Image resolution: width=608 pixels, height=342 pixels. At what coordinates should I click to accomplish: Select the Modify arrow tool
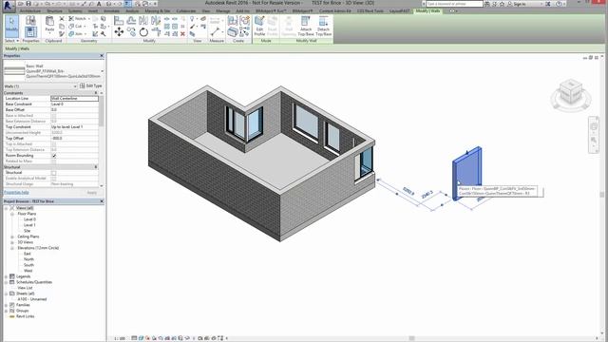coord(11,26)
